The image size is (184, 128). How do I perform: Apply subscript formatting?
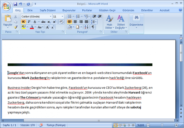(49, 22)
